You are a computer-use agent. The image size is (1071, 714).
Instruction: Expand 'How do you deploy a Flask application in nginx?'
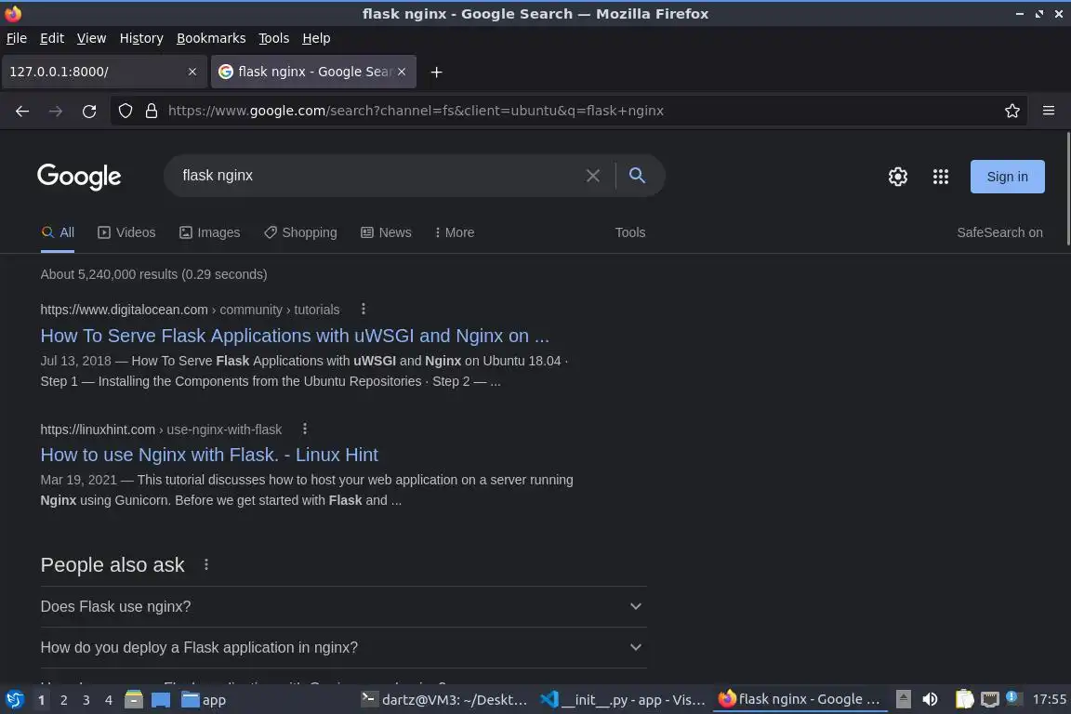(x=344, y=648)
